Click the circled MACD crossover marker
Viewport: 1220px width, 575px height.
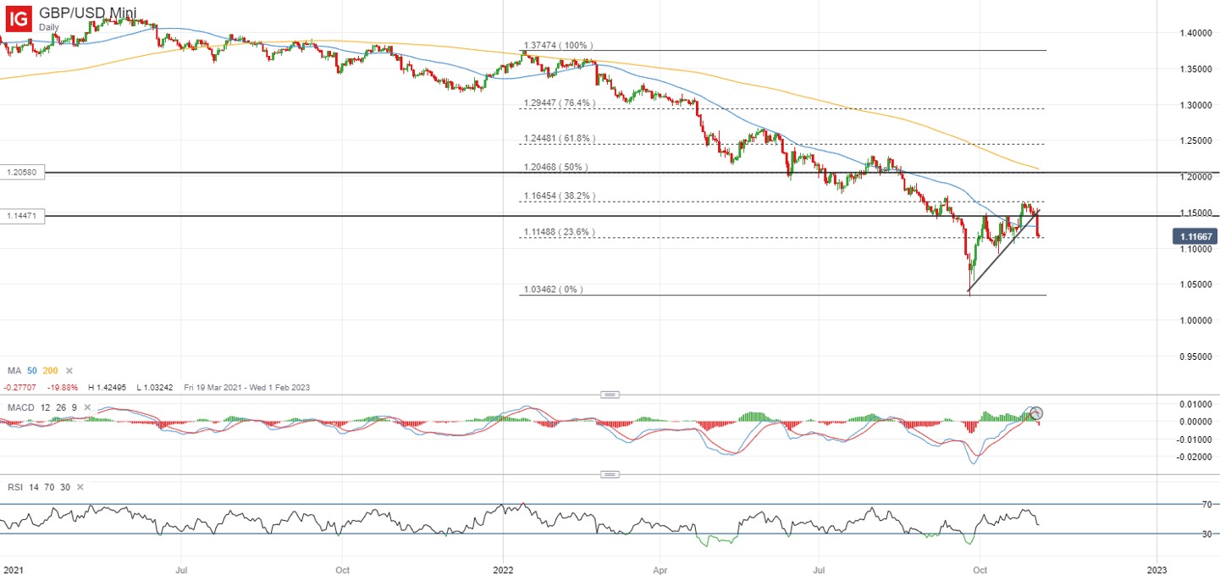pyautogui.click(x=1036, y=413)
